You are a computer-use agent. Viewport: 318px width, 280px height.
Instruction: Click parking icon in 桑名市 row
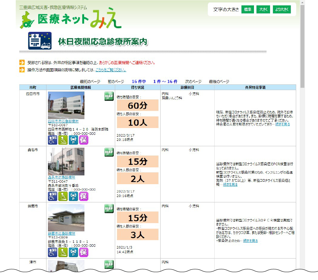[73, 196]
